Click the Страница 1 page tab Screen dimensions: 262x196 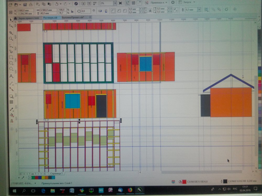pyautogui.click(x=56, y=173)
